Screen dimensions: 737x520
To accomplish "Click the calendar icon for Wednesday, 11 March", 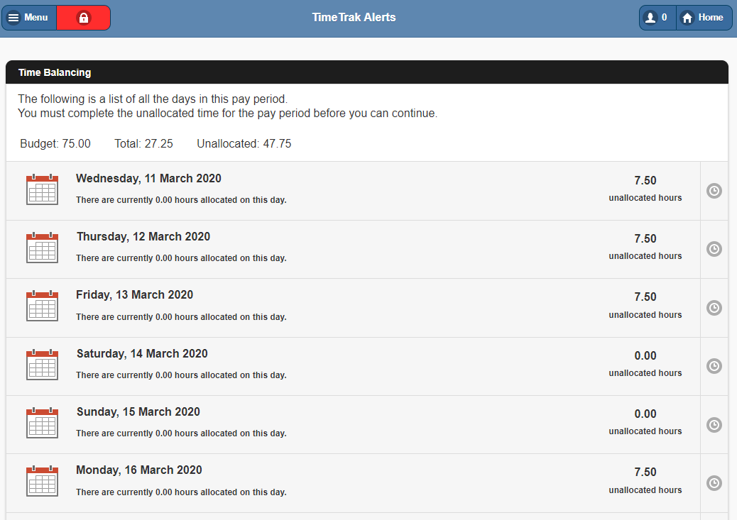I will (43, 190).
